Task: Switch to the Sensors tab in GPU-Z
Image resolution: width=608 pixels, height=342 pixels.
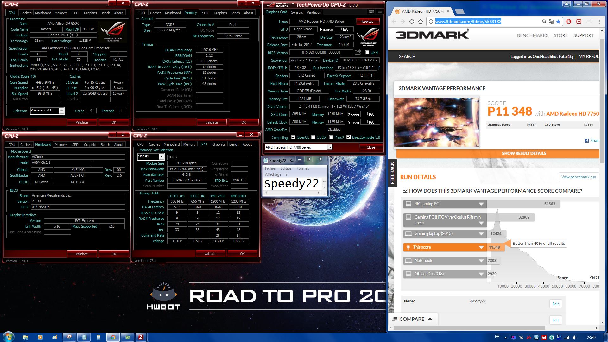Action: coord(297,12)
